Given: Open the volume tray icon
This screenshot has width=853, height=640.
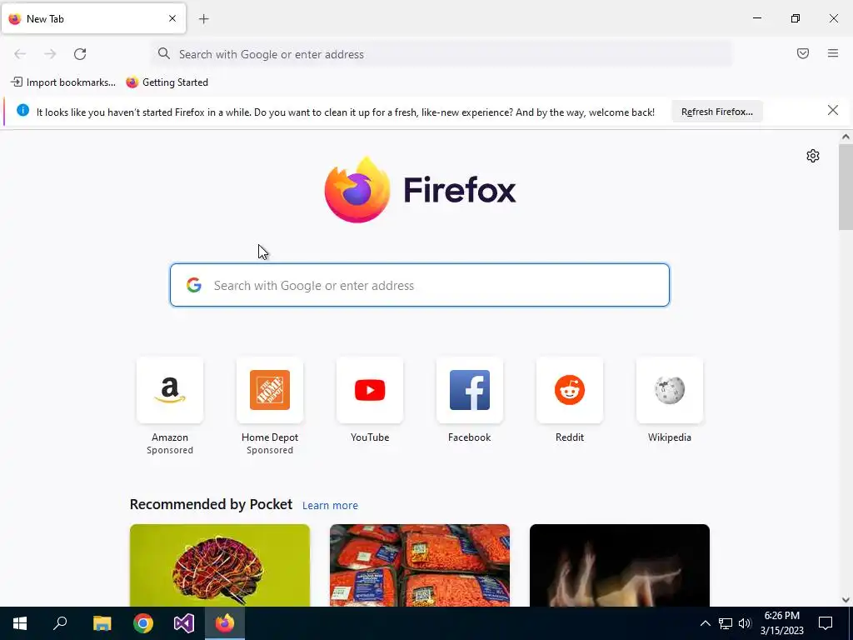Looking at the screenshot, I should [745, 623].
